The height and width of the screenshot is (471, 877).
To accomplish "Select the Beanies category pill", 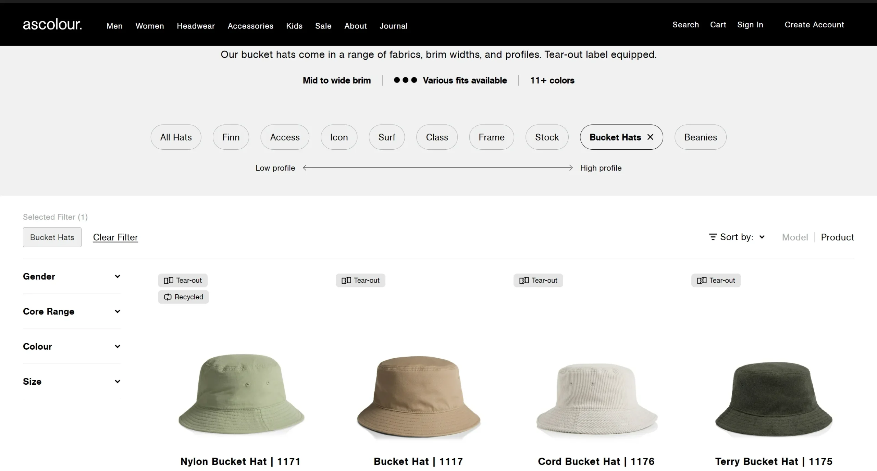I will (700, 137).
